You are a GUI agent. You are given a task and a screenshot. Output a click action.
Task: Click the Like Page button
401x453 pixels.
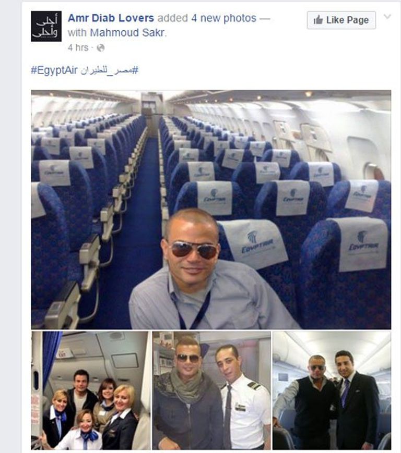(341, 20)
